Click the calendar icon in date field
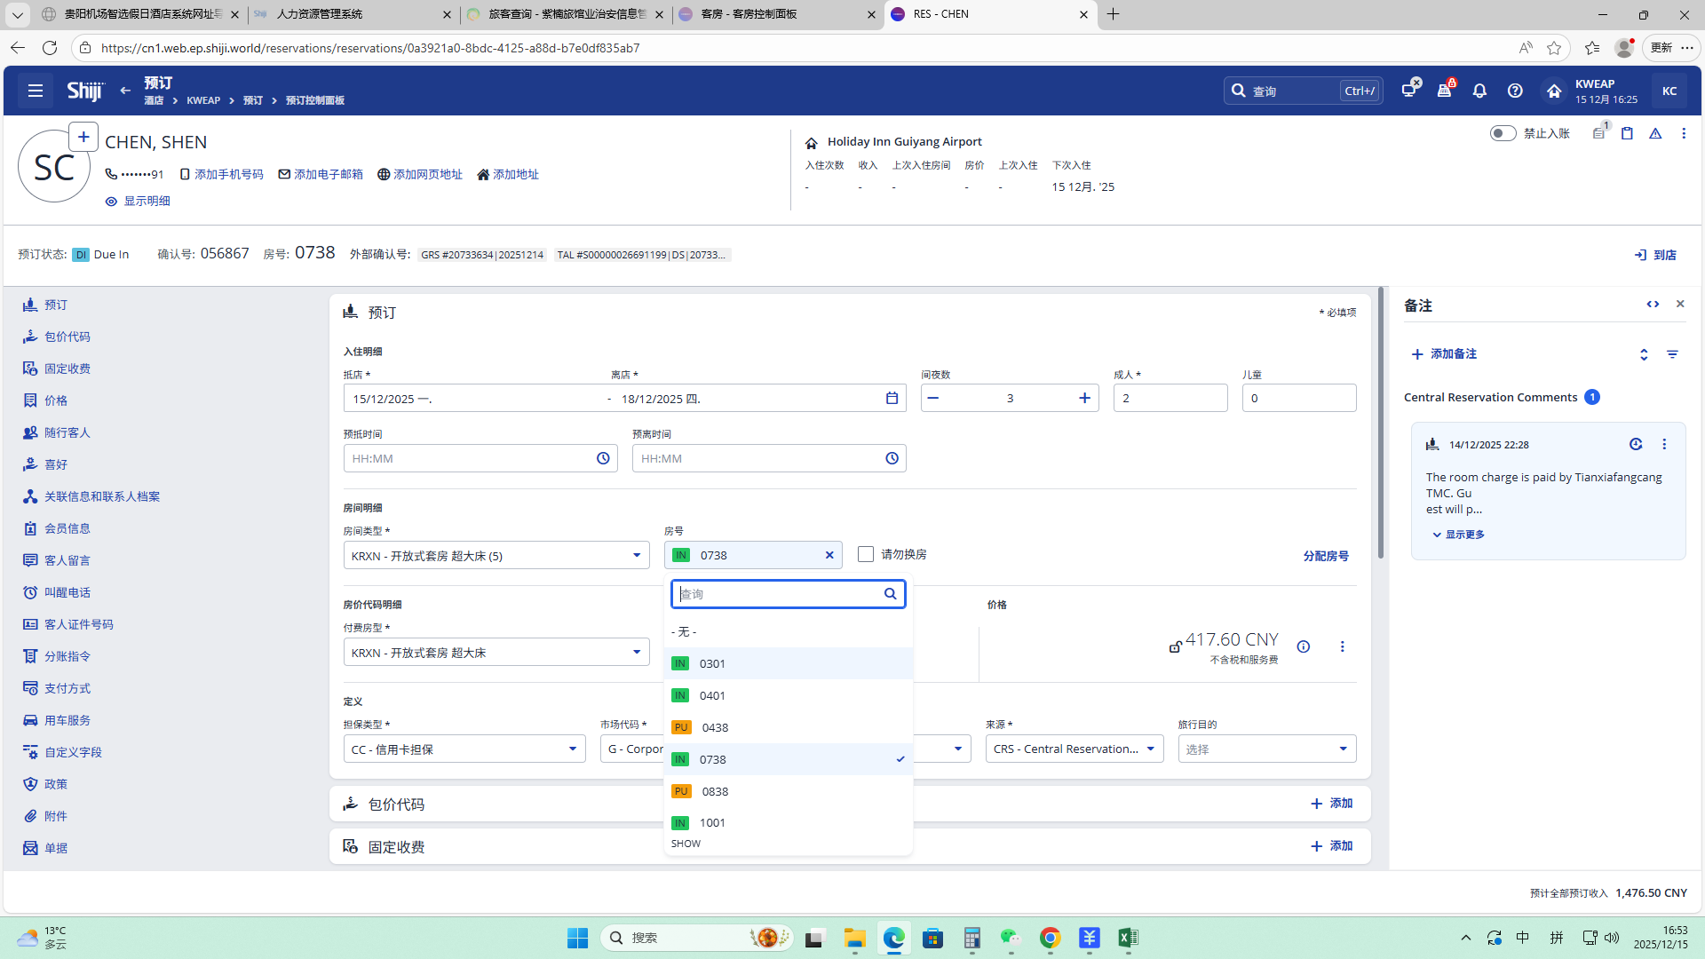This screenshot has width=1705, height=959. point(892,398)
